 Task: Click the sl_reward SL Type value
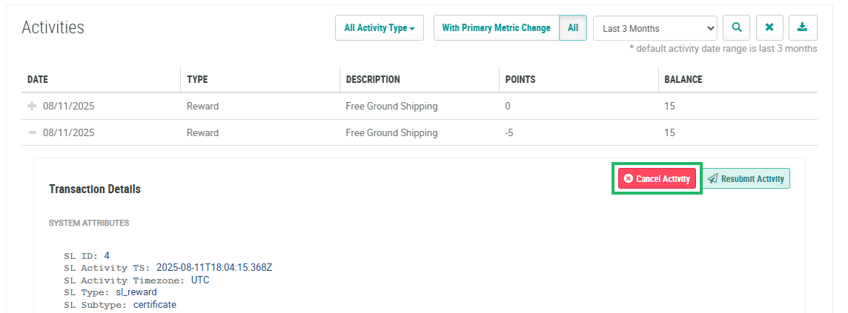pos(136,292)
